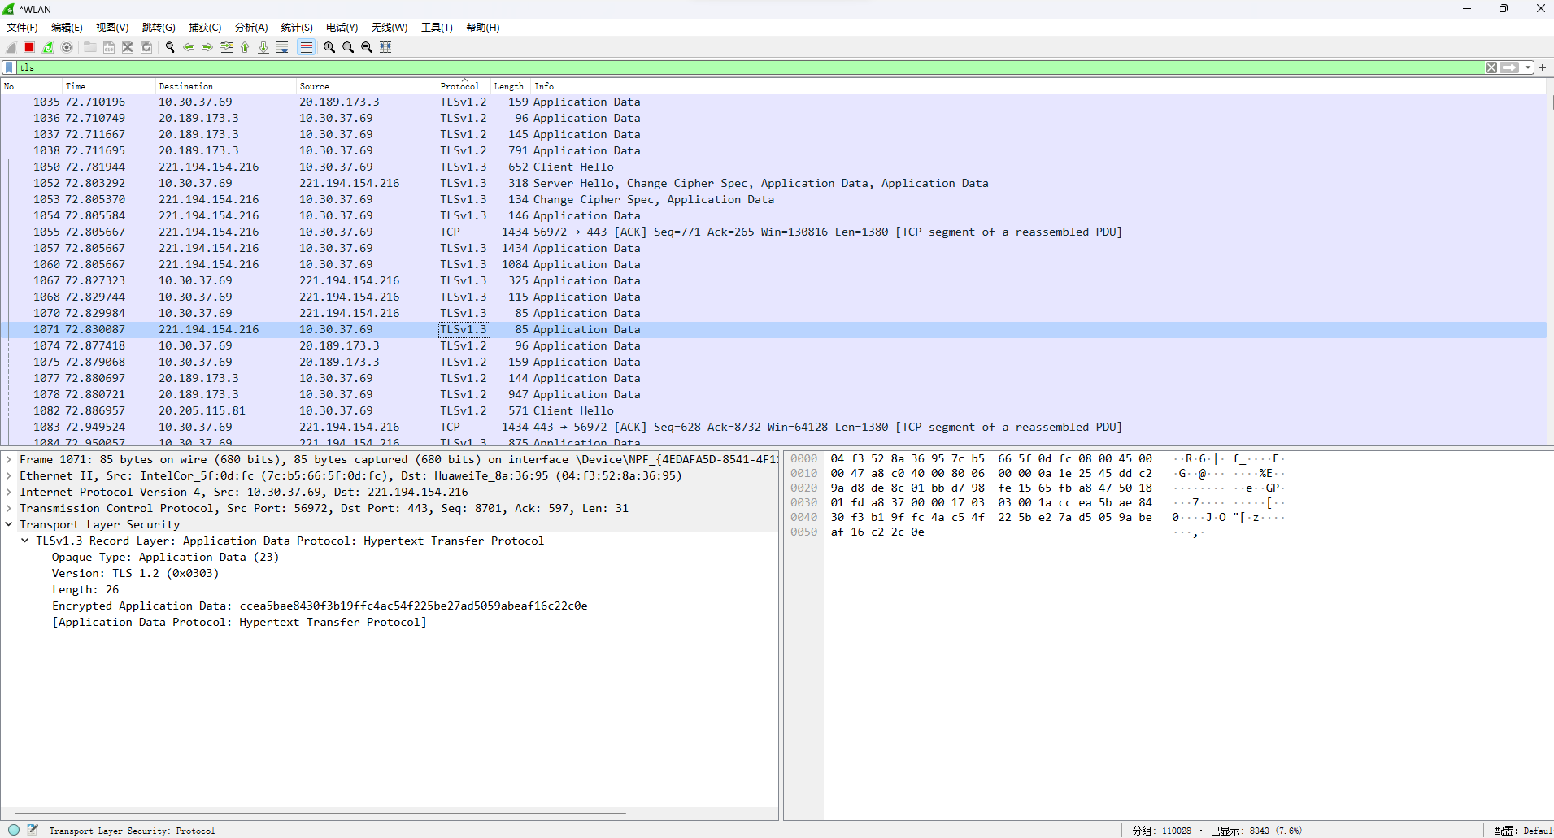
Task: Expand the Ethernet II tree node
Action: tap(9, 475)
